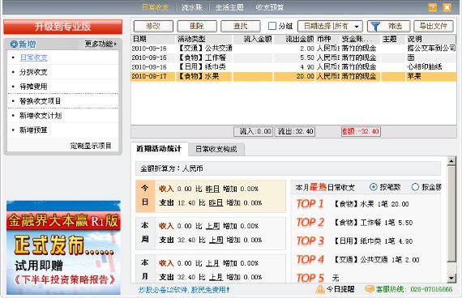This screenshot has height=298, width=462.
Task: Sort by the 流出金额 column header
Action: (x=295, y=39)
